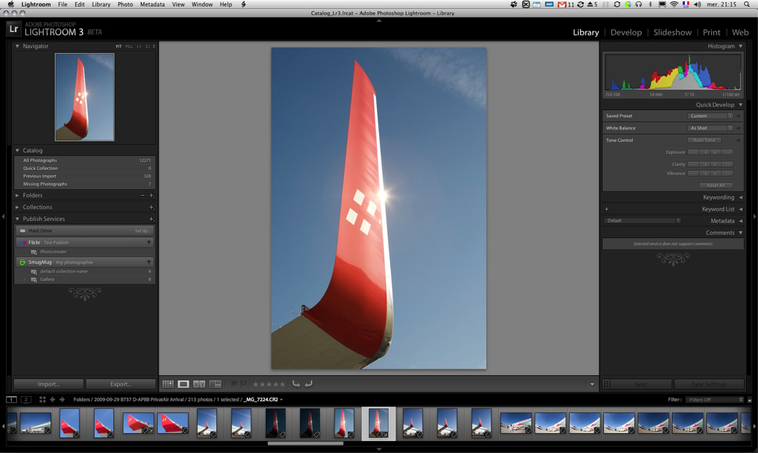Switch to Grid view in toolbar
Image resolution: width=758 pixels, height=453 pixels.
pyautogui.click(x=168, y=384)
